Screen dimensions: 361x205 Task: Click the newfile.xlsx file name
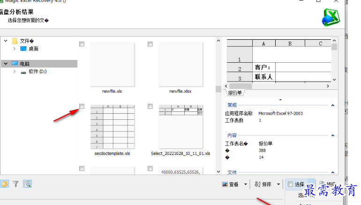[180, 91]
